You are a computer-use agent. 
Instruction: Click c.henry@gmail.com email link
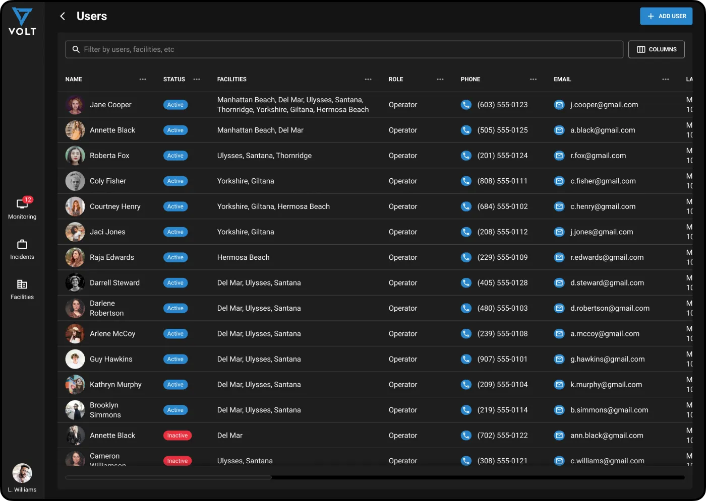[x=603, y=206]
